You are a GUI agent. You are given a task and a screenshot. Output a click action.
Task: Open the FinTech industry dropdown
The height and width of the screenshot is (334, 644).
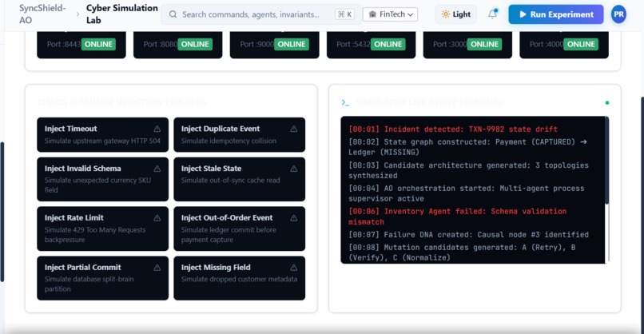tap(390, 14)
